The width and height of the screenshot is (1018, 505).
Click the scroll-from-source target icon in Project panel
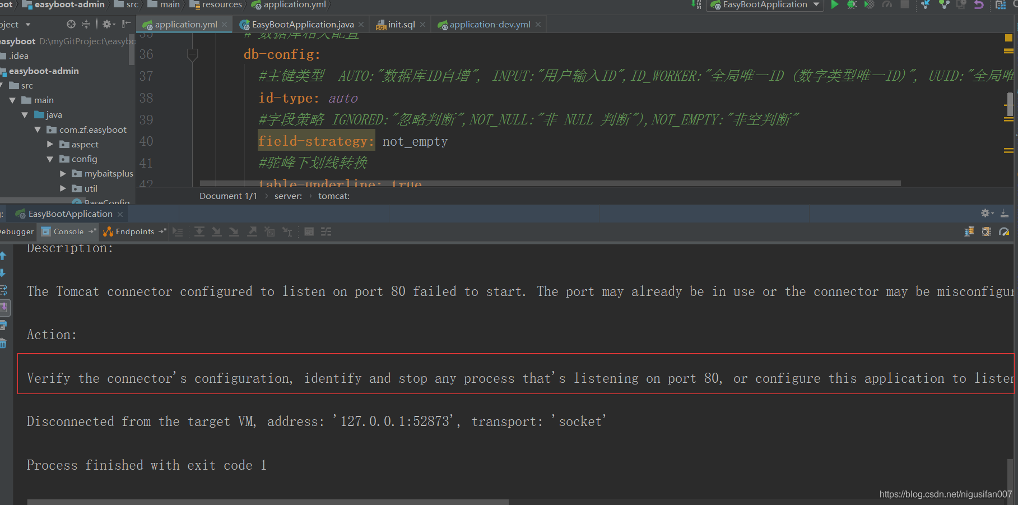pyautogui.click(x=71, y=24)
